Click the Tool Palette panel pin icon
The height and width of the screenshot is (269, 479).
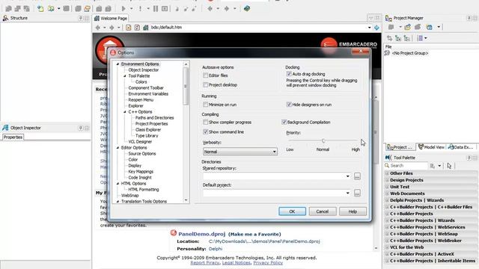(x=469, y=158)
